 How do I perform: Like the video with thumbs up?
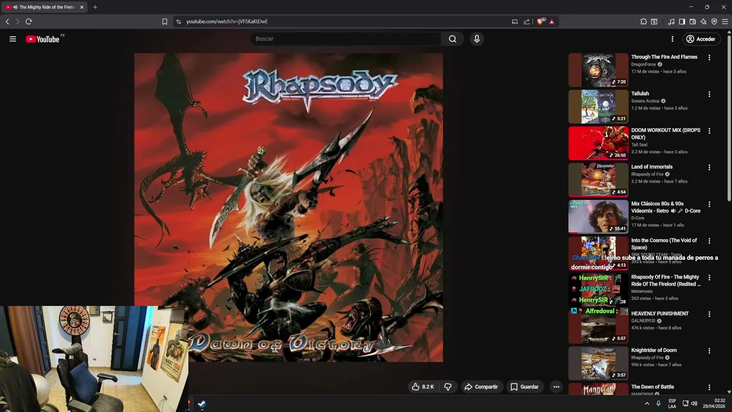pos(423,387)
